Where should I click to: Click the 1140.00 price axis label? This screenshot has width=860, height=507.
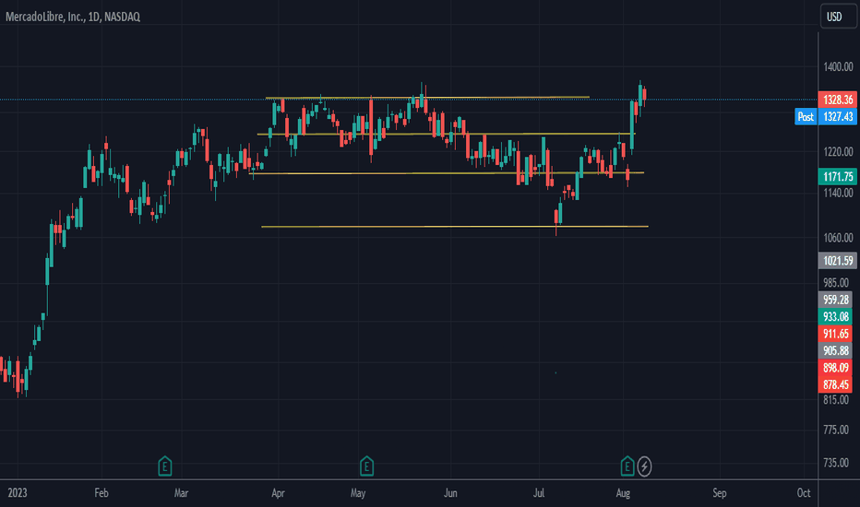click(x=838, y=193)
